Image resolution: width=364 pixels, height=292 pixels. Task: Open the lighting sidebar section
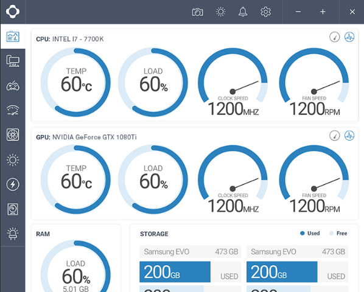[x=13, y=160]
